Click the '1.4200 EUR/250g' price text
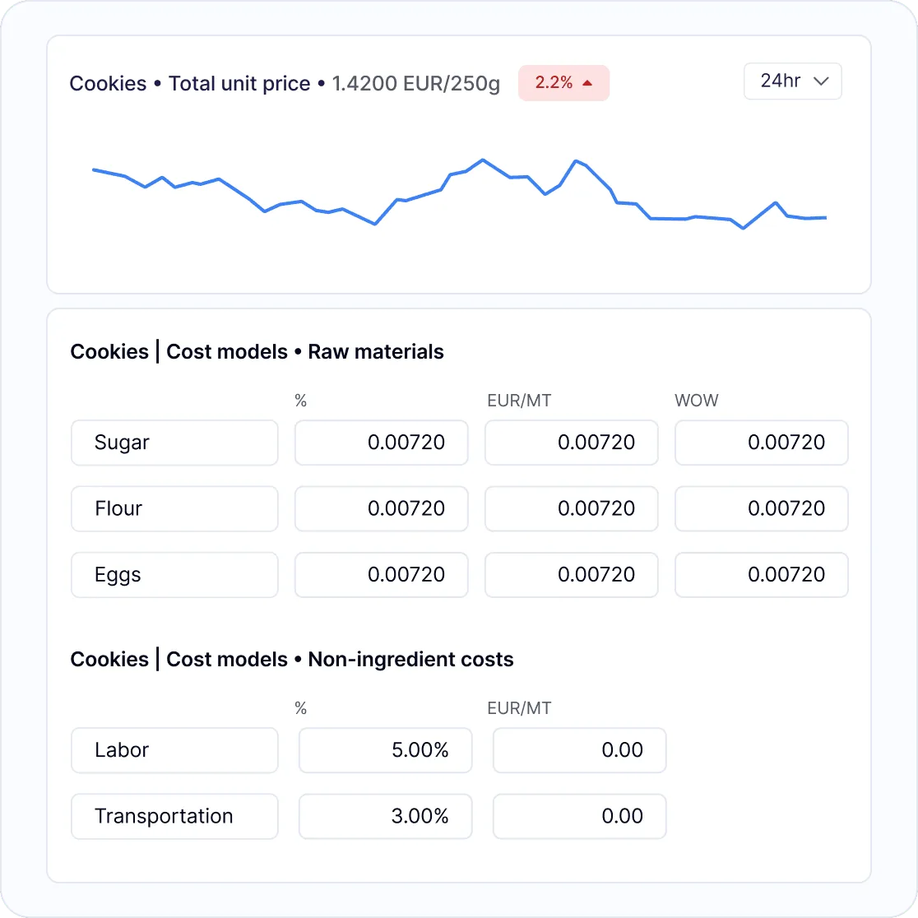Viewport: 918px width, 918px height. [x=415, y=84]
